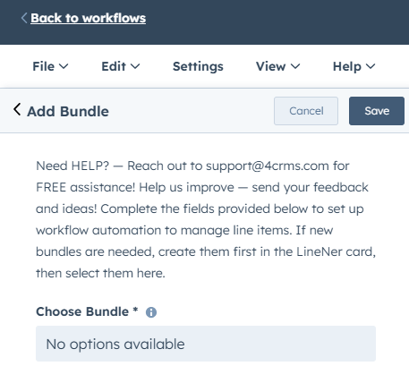Open the Choose Bundle dropdown field
Image resolution: width=409 pixels, height=383 pixels.
pyautogui.click(x=206, y=344)
